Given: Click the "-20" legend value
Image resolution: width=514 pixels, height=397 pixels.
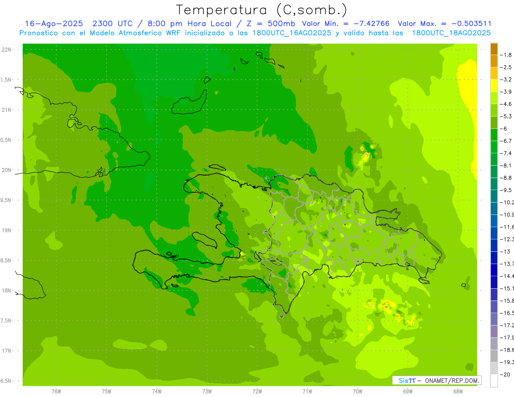Looking at the screenshot, I should tap(505, 374).
